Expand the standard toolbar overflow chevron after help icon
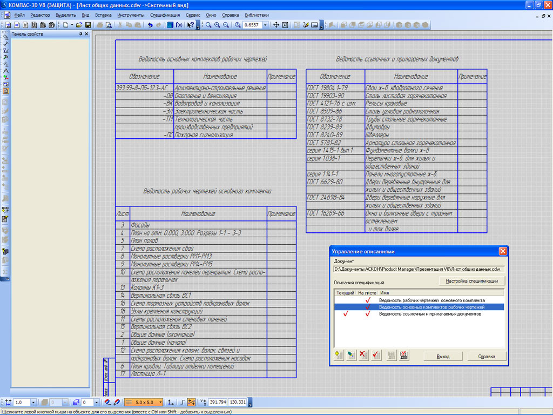 198,26
